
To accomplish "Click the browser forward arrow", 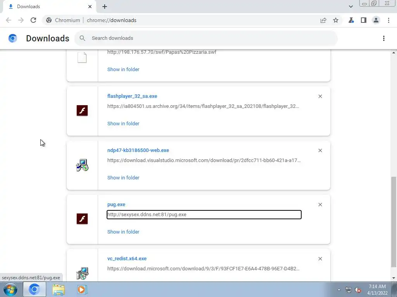I will tap(21, 20).
